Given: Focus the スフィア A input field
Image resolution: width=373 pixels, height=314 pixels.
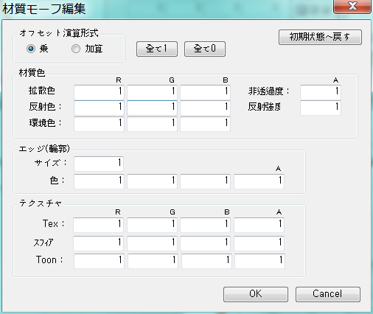Looking at the screenshot, I should click(x=259, y=243).
